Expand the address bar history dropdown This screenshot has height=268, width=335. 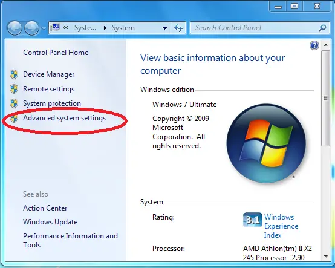(x=164, y=28)
